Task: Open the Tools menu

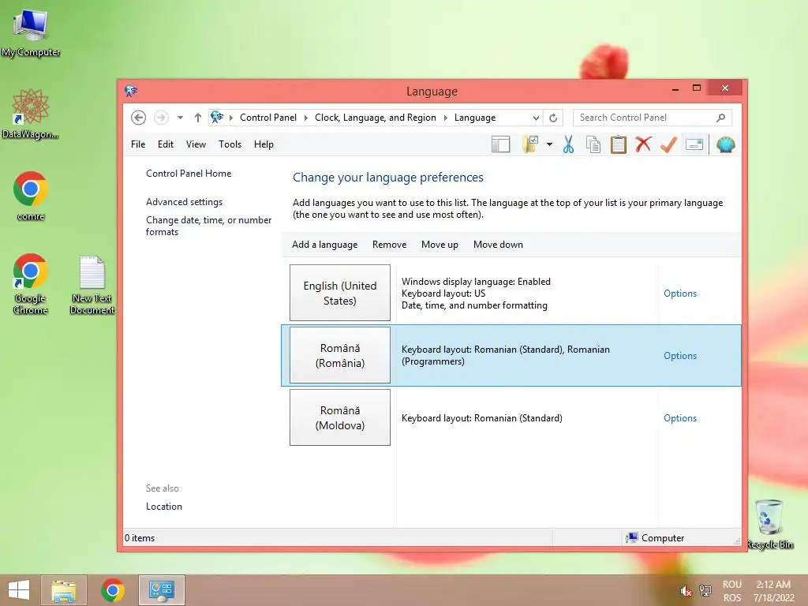Action: tap(230, 144)
